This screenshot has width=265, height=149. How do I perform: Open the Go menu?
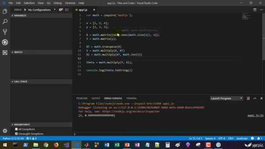(48, 3)
